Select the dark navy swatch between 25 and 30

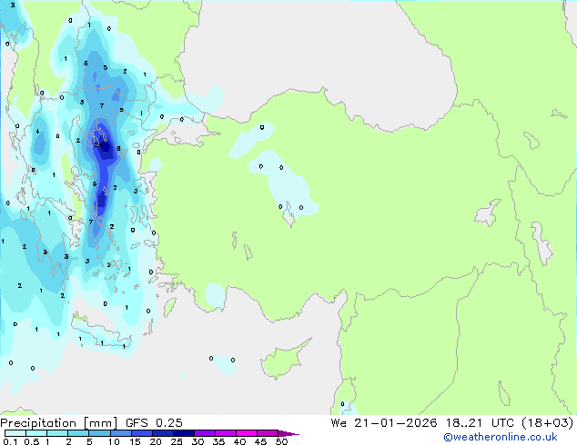point(184,433)
